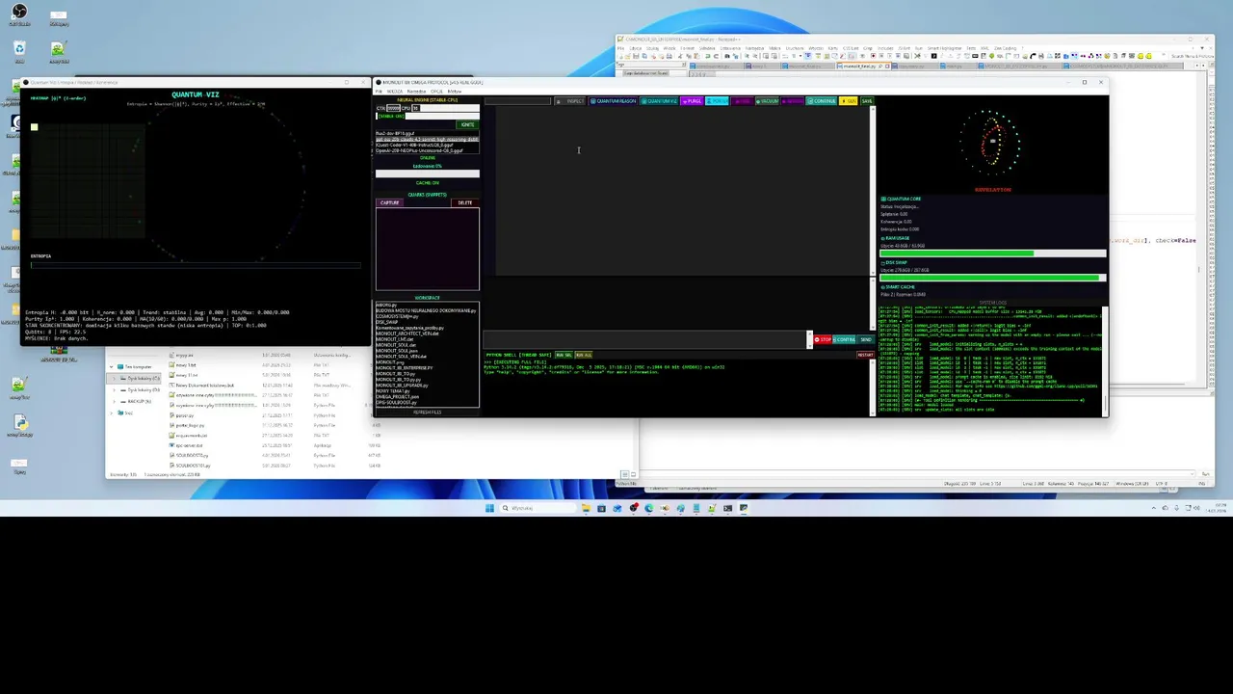
Task: Open the Motyw menu in Monolit
Action: [455, 92]
